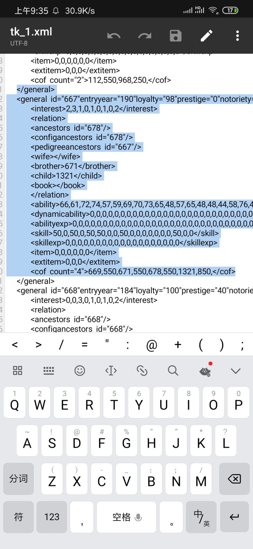
Task: Tap the J key
Action: click(176, 441)
